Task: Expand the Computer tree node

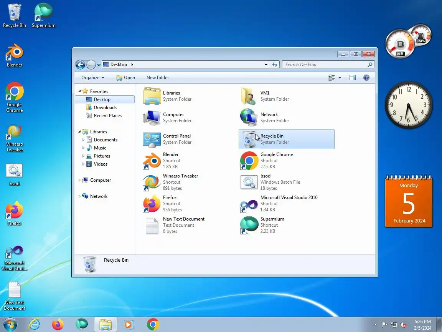Action: [79, 180]
